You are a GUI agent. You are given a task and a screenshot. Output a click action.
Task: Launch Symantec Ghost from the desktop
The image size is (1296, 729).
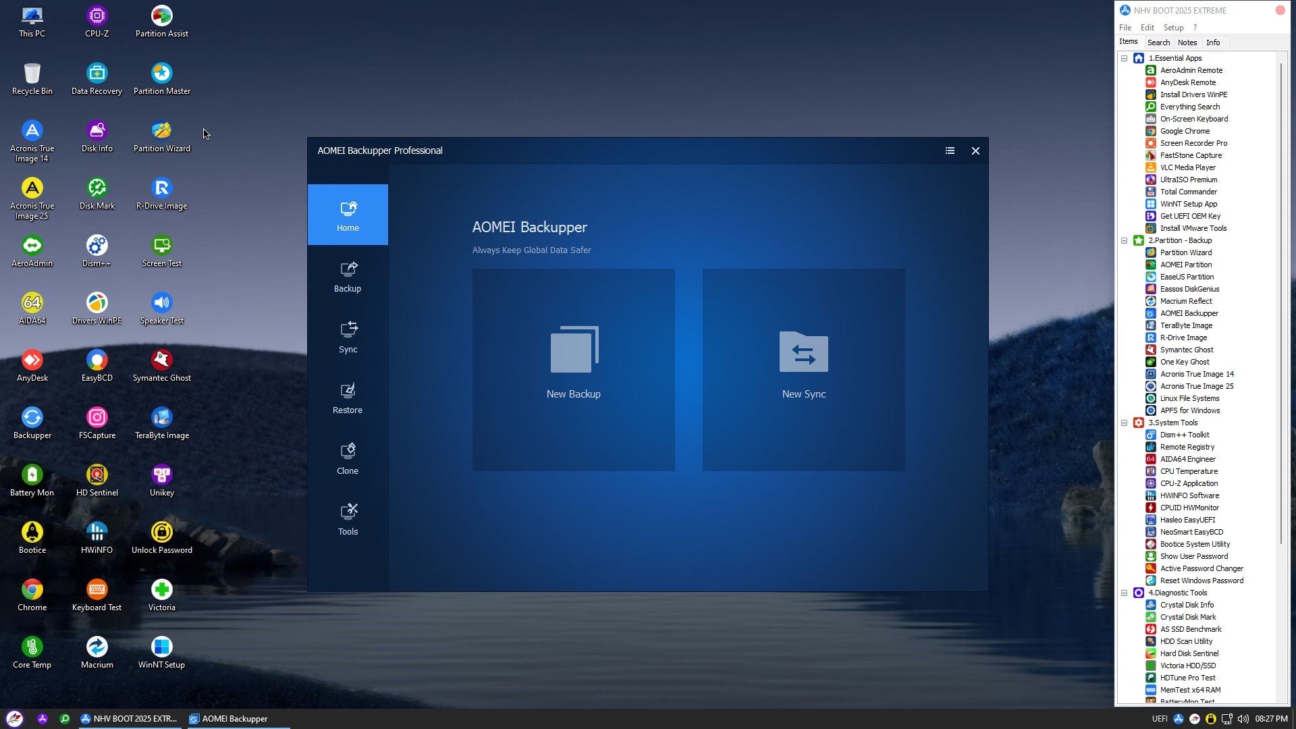(162, 365)
